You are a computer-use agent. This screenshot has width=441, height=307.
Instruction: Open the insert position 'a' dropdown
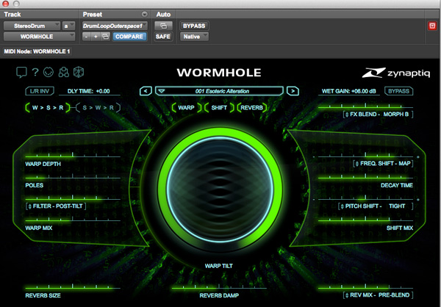[68, 26]
